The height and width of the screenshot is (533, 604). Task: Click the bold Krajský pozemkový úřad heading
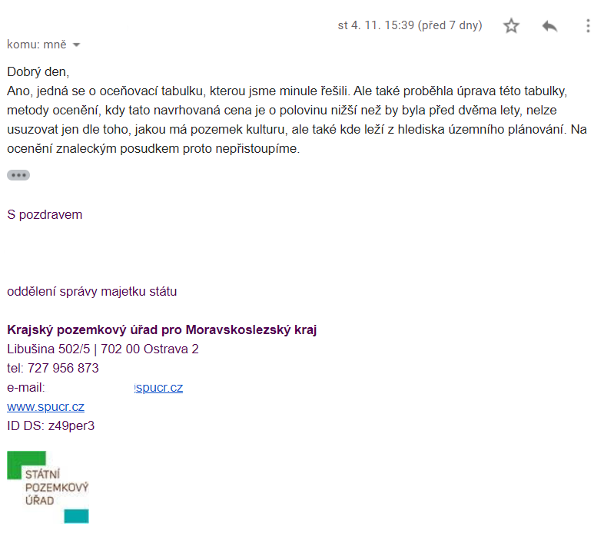[x=161, y=329]
